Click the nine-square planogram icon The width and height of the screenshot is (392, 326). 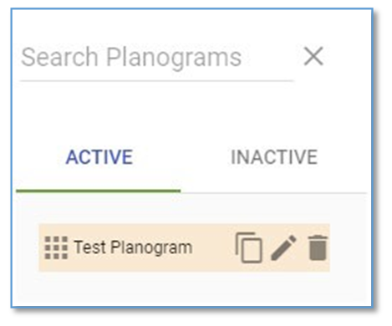tap(56, 247)
